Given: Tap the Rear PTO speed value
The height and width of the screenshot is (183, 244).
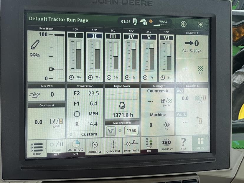Looking at the screenshot, I should [52, 94].
